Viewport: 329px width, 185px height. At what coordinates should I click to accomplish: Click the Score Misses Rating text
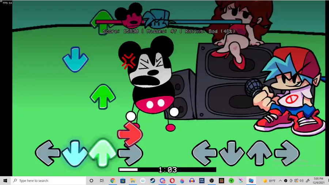[x=169, y=31]
